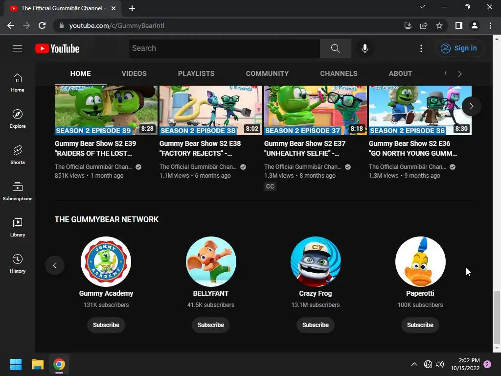This screenshot has height=376, width=501.
Task: Open Gummy Bear Show S2 E39 title link
Action: [x=95, y=148]
